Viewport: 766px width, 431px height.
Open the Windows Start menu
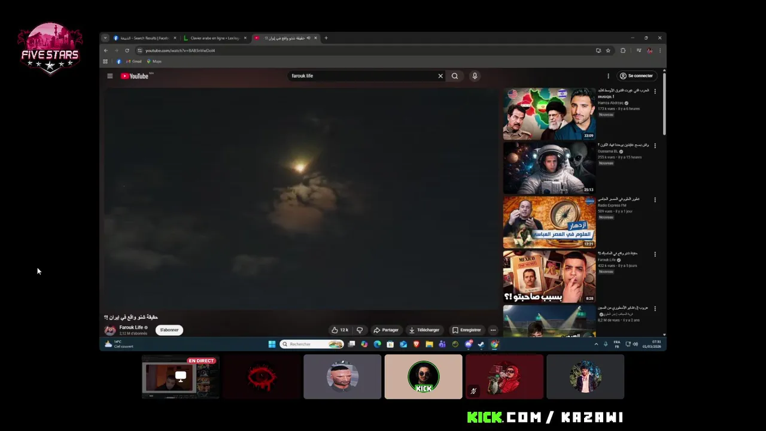(272, 344)
